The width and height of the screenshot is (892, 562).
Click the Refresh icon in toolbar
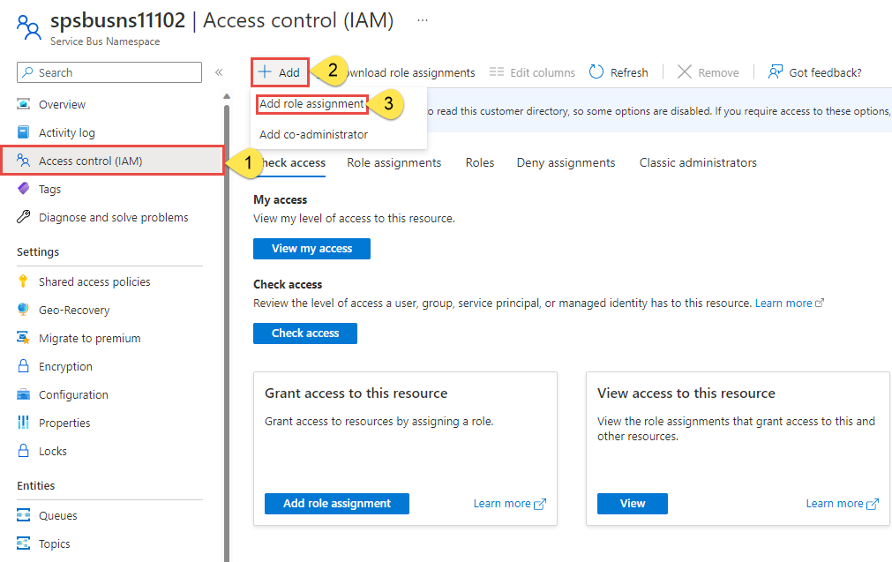(596, 72)
